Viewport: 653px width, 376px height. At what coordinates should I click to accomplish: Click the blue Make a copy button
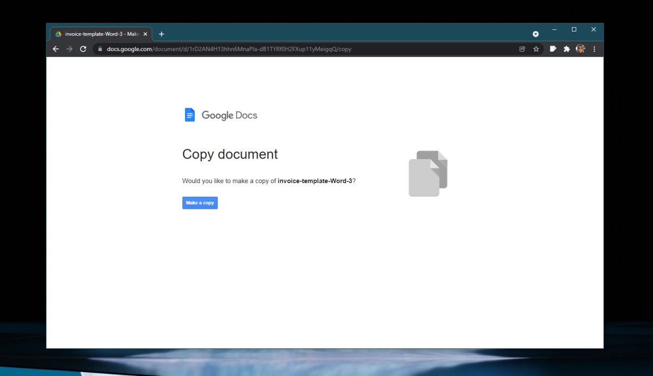pos(200,203)
